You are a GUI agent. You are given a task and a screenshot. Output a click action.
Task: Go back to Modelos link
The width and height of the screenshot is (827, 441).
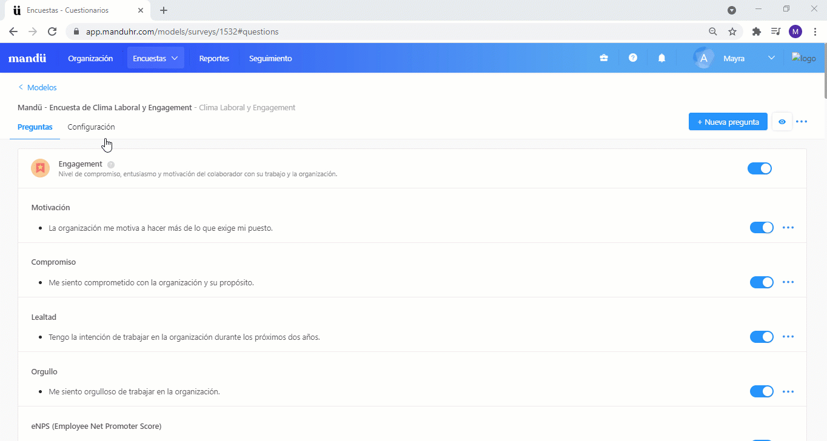pyautogui.click(x=38, y=88)
